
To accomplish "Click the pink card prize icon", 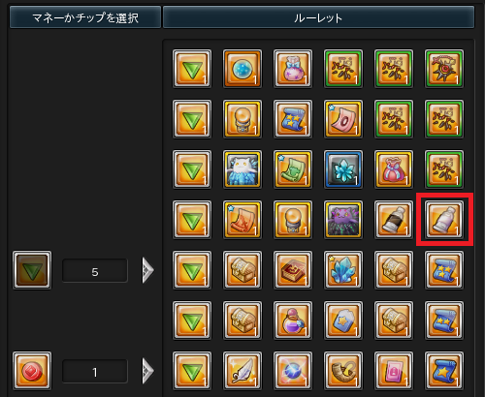I will point(394,371).
